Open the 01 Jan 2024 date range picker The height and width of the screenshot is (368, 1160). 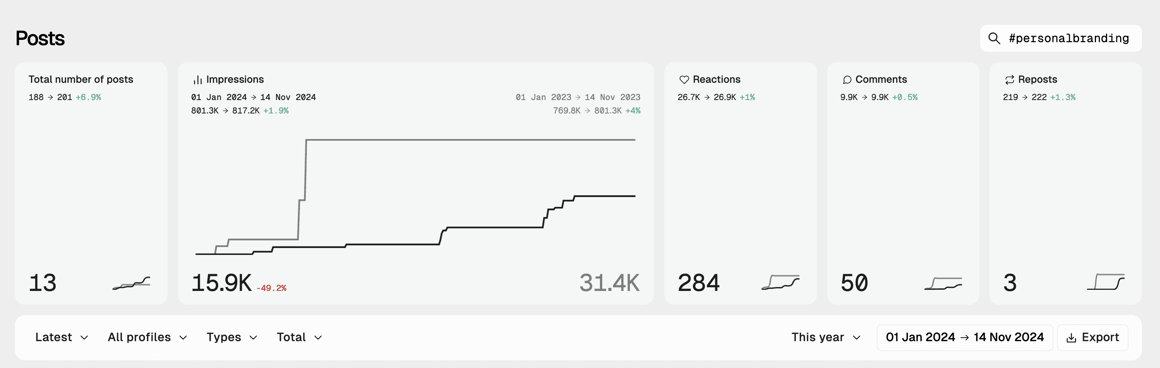964,337
